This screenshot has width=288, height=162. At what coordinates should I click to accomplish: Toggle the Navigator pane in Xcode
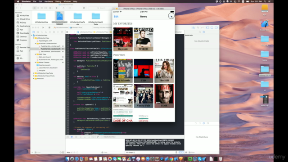(x=207, y=27)
